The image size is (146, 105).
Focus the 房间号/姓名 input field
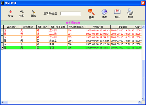[71, 13]
